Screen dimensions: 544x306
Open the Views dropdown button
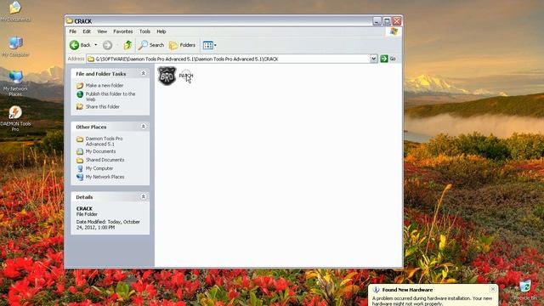coord(210,45)
